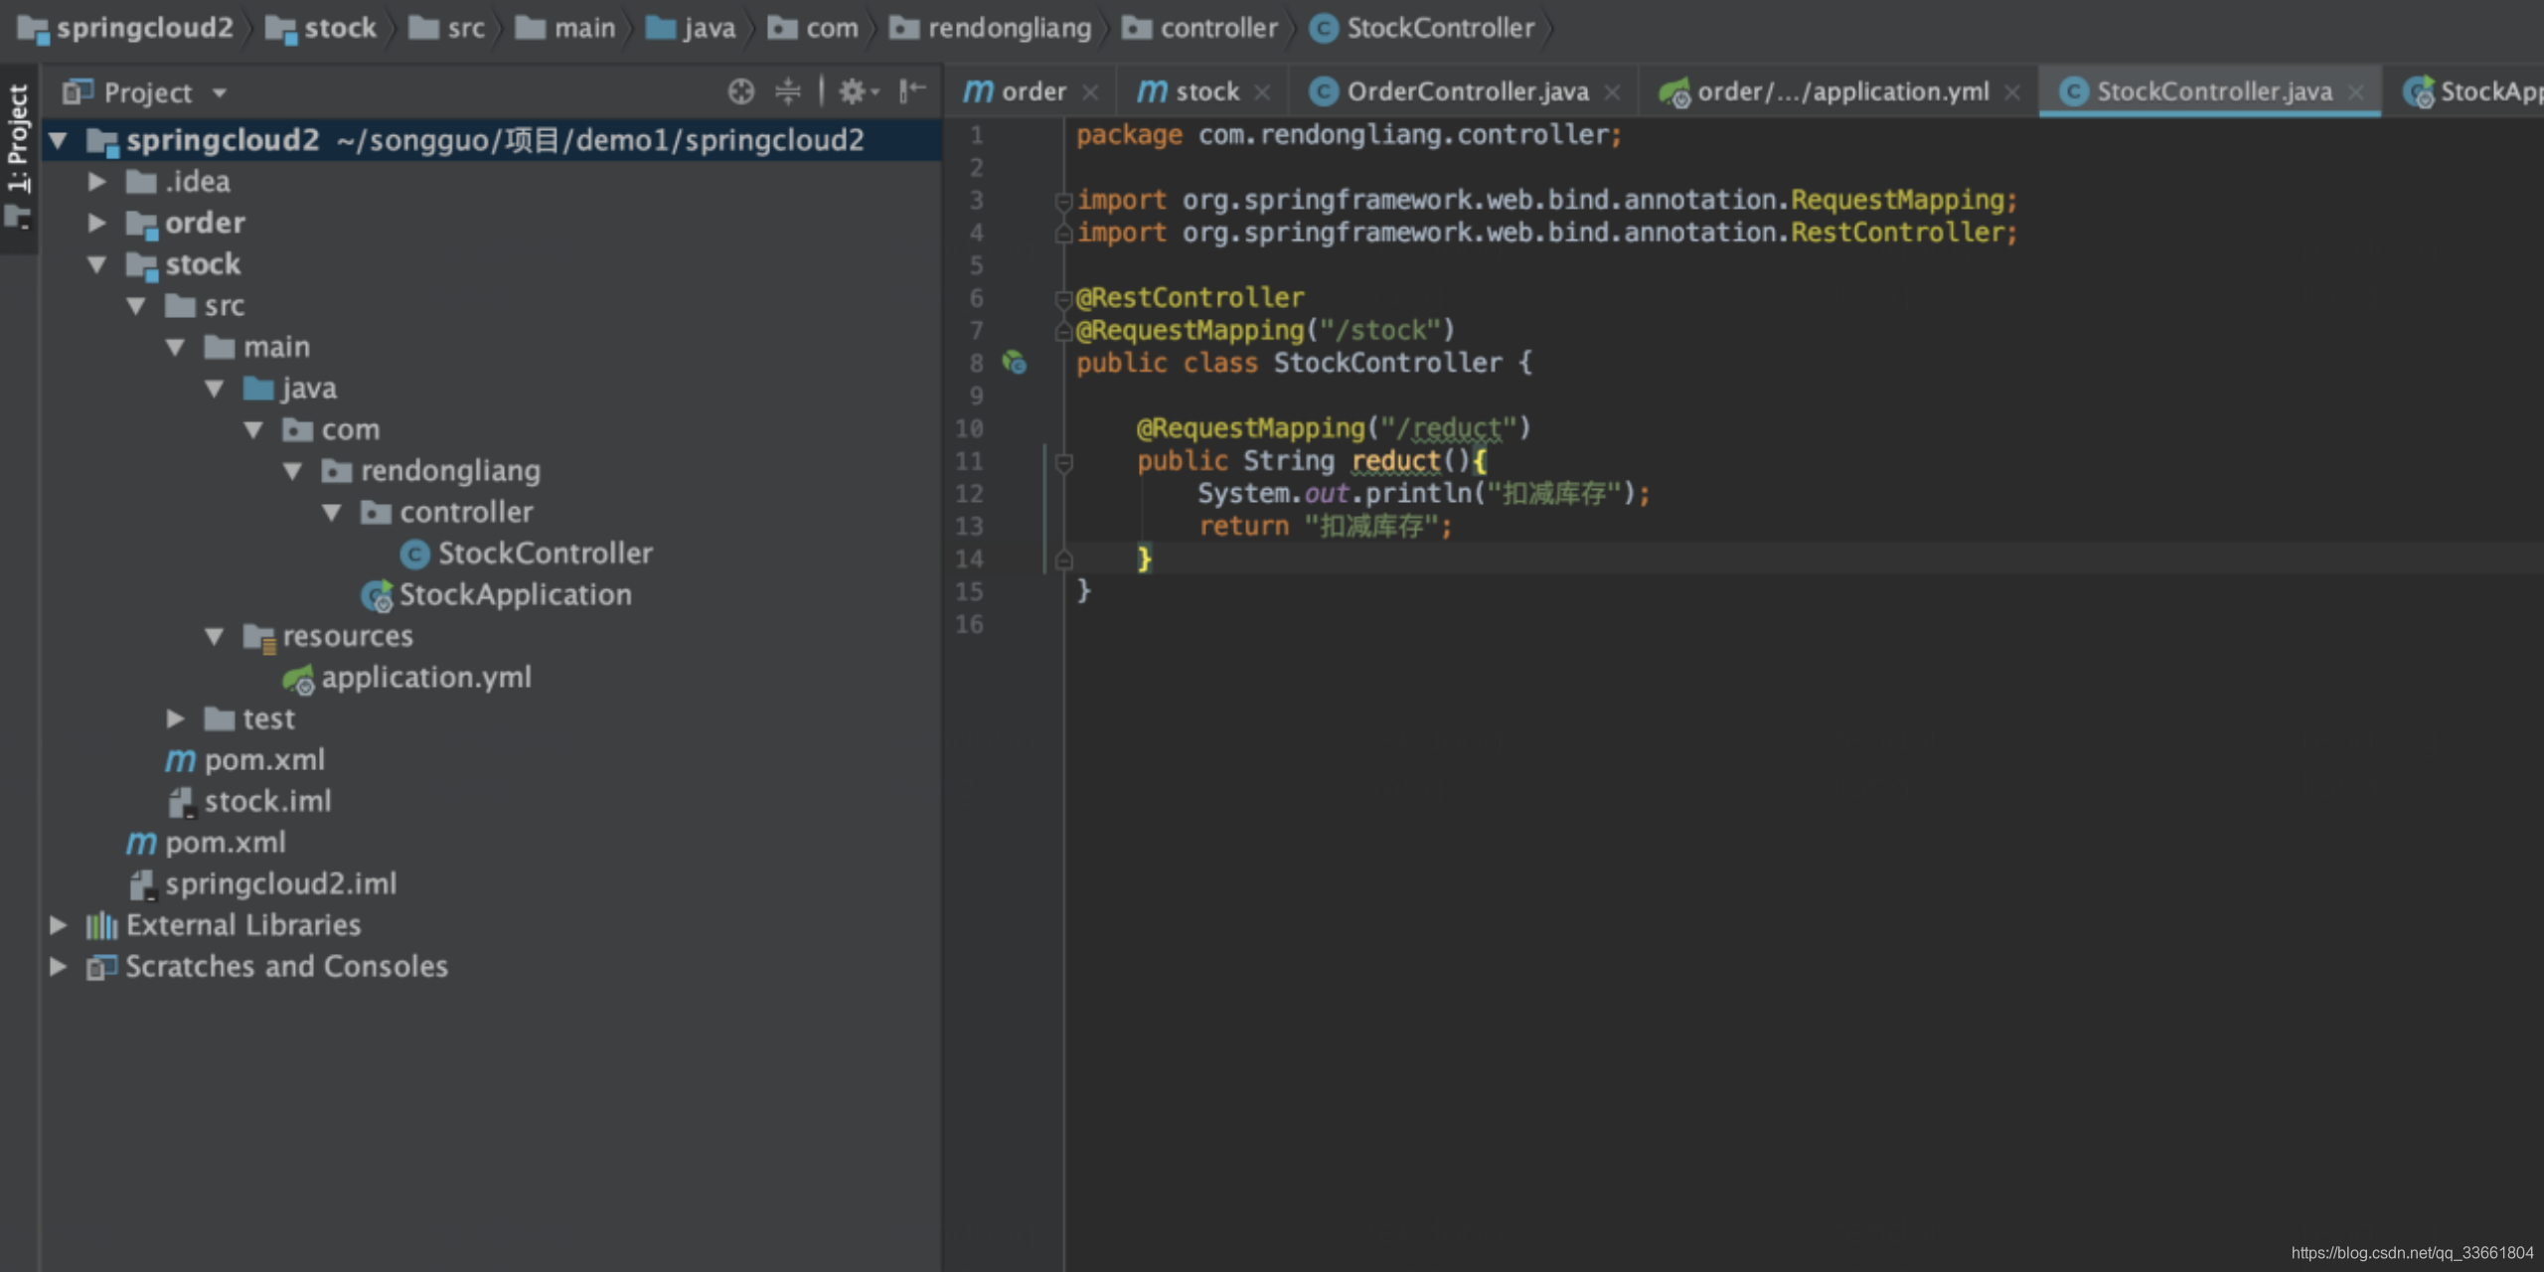
Task: Click the locate/scroll-from-source target icon
Action: (x=741, y=91)
